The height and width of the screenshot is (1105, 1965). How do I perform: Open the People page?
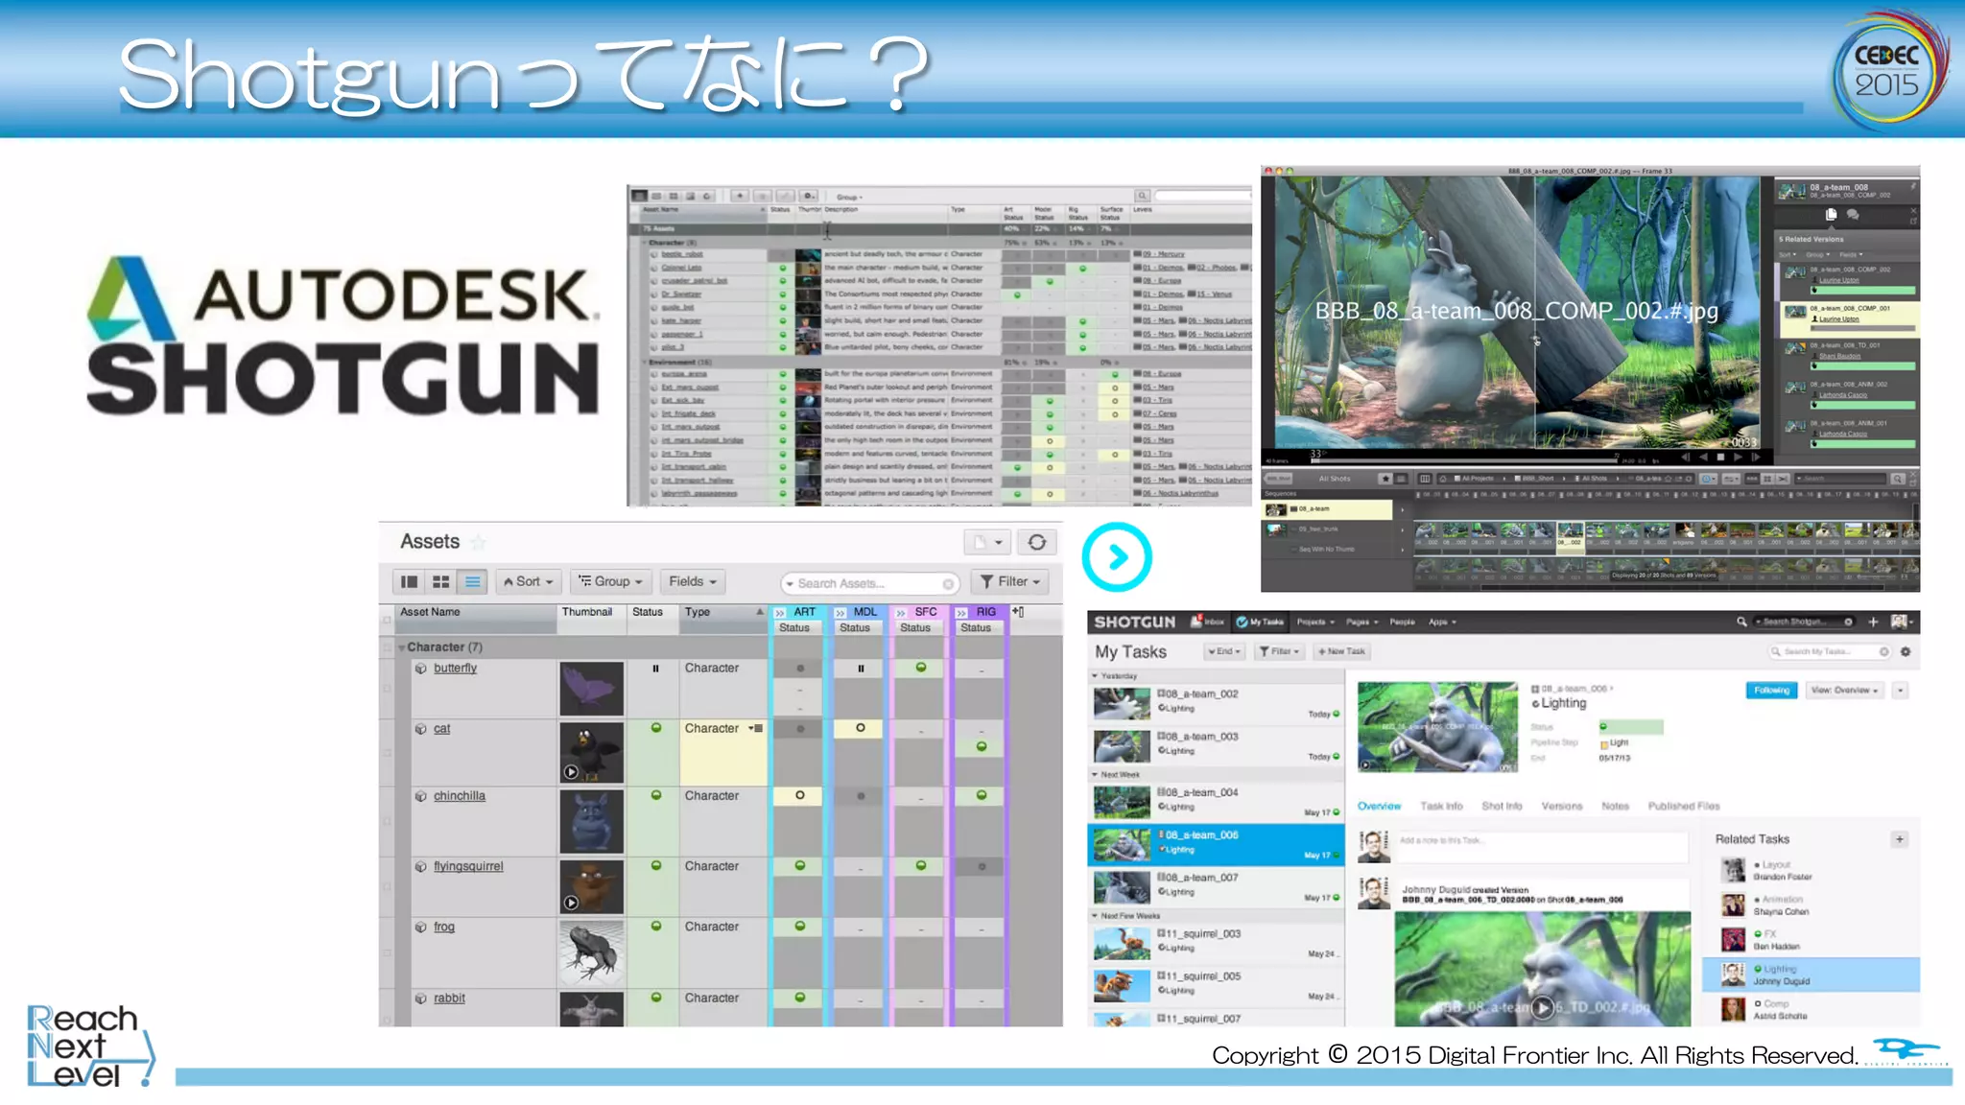pyautogui.click(x=1402, y=622)
